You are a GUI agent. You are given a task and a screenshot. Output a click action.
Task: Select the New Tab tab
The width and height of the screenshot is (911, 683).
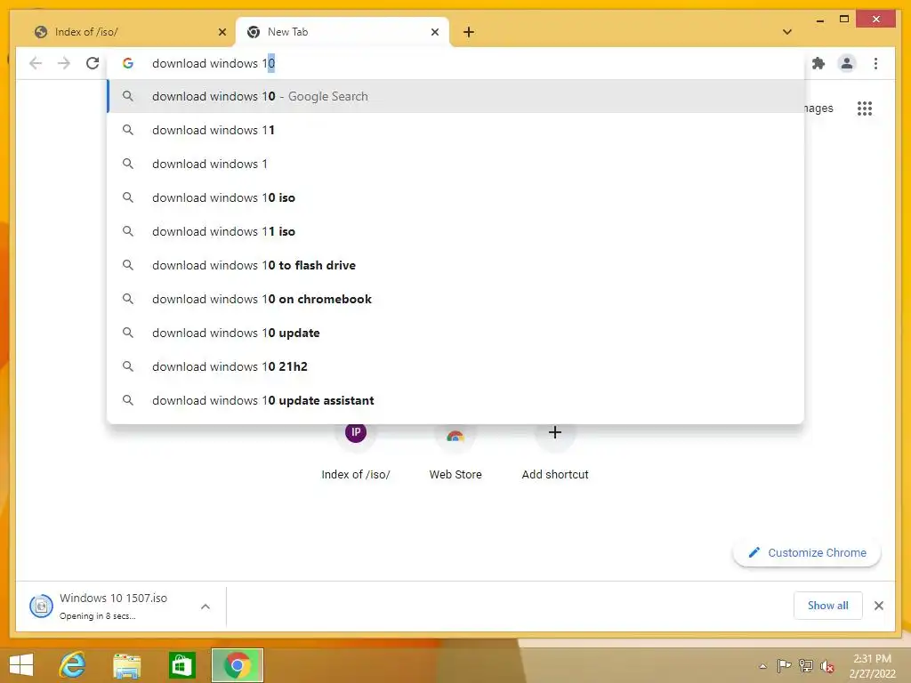342,32
